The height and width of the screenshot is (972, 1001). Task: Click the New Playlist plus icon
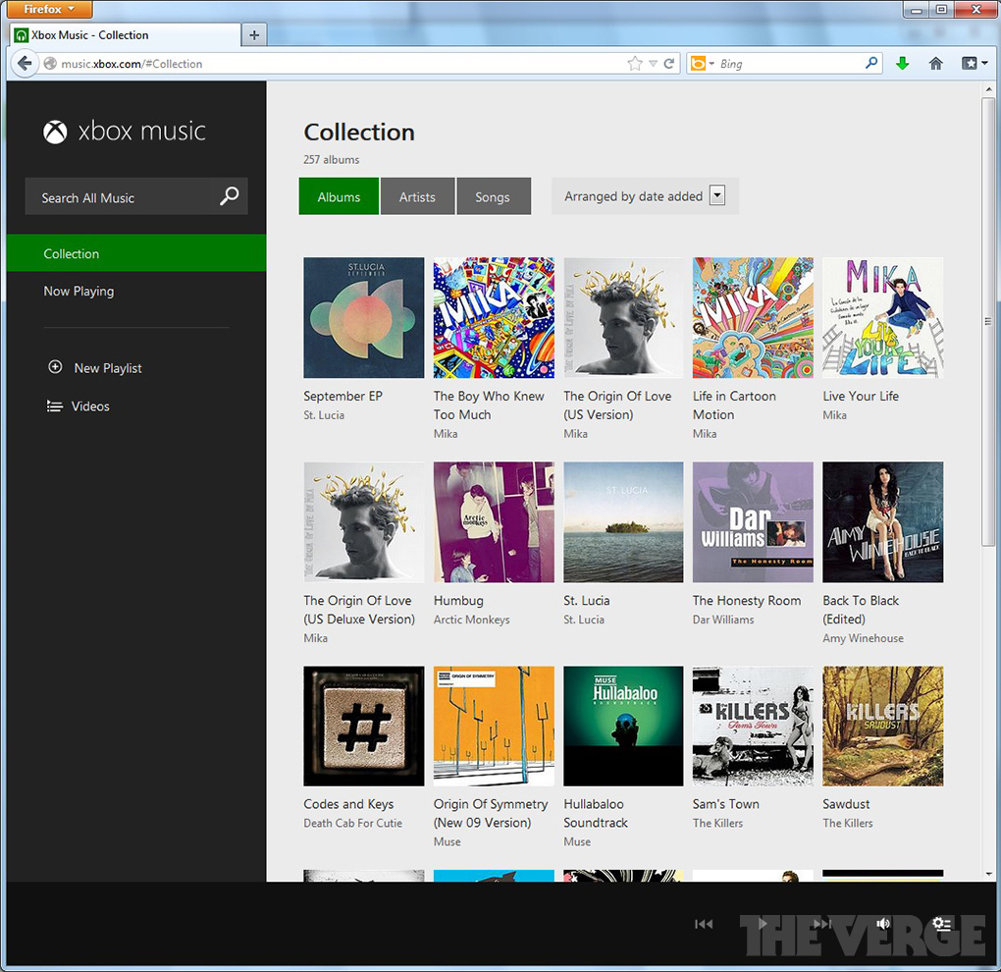pos(55,367)
